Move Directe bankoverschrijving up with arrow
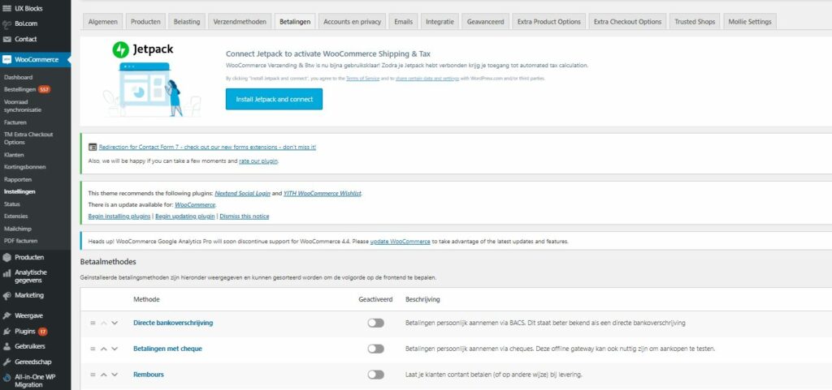This screenshot has width=832, height=390. tap(104, 323)
